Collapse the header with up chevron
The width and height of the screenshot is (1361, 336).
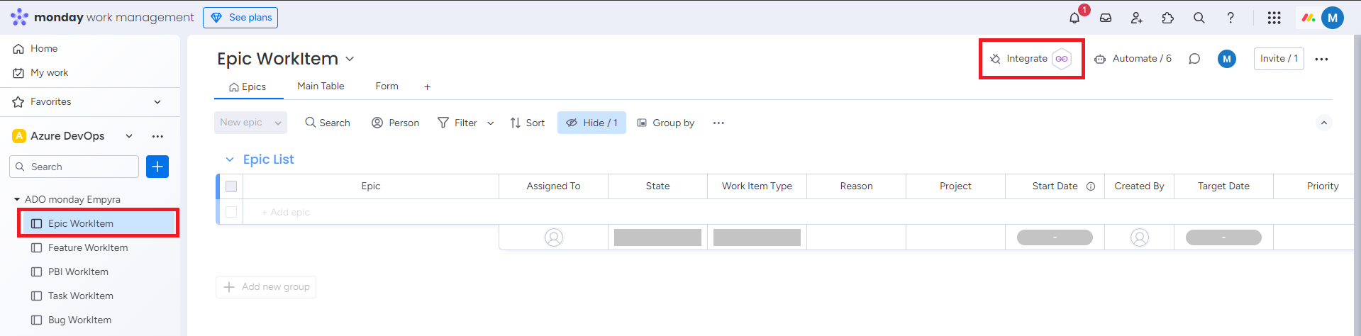(1323, 123)
